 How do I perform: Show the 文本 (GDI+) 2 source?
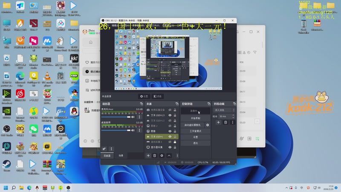(170, 121)
